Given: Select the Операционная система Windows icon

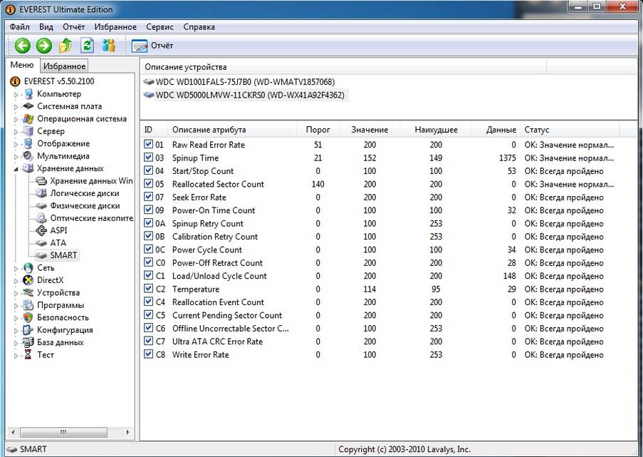Looking at the screenshot, I should pos(28,118).
